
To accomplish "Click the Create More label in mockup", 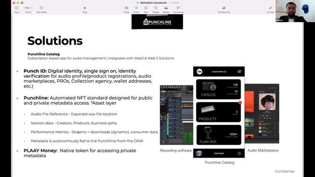I will [x=219, y=72].
